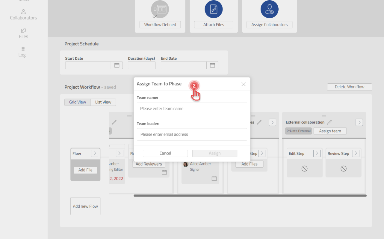This screenshot has height=239, width=384.
Task: Expand the Review Step arrow
Action: tap(356, 153)
